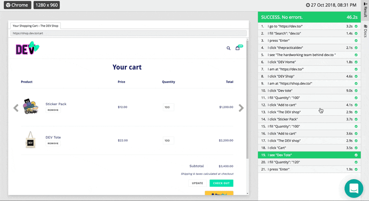Select step 9 I am at shop.dev.to
The image size is (369, 201).
tap(309, 84)
